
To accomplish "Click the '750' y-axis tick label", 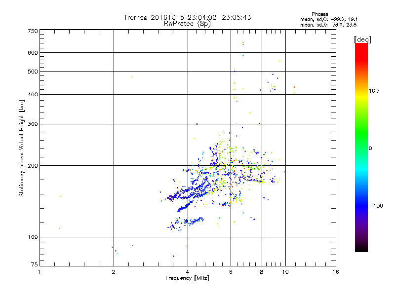I will tap(33, 31).
